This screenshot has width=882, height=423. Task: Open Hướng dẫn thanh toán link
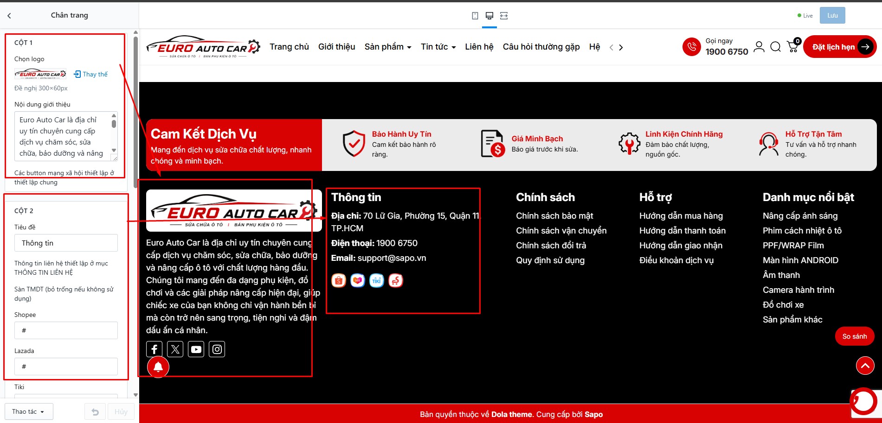[682, 231]
